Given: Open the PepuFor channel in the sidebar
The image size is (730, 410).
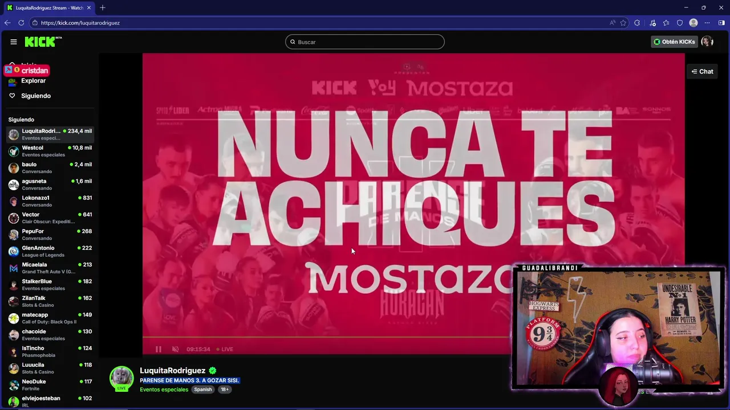Looking at the screenshot, I should click(50, 235).
